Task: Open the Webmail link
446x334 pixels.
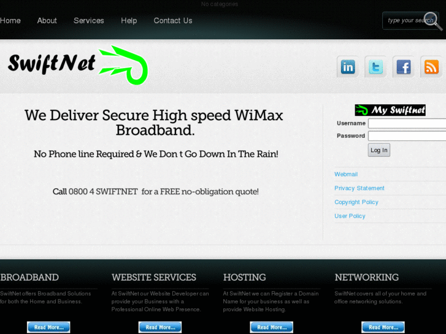Action: tap(346, 174)
